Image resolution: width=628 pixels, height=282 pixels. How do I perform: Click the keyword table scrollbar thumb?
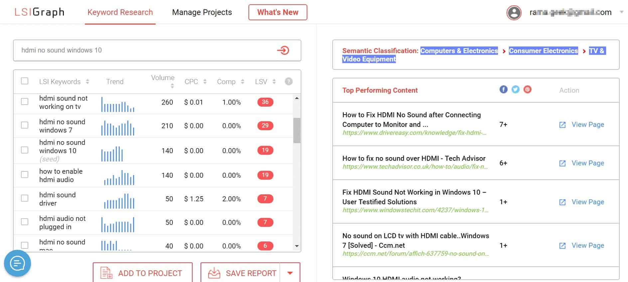297,130
